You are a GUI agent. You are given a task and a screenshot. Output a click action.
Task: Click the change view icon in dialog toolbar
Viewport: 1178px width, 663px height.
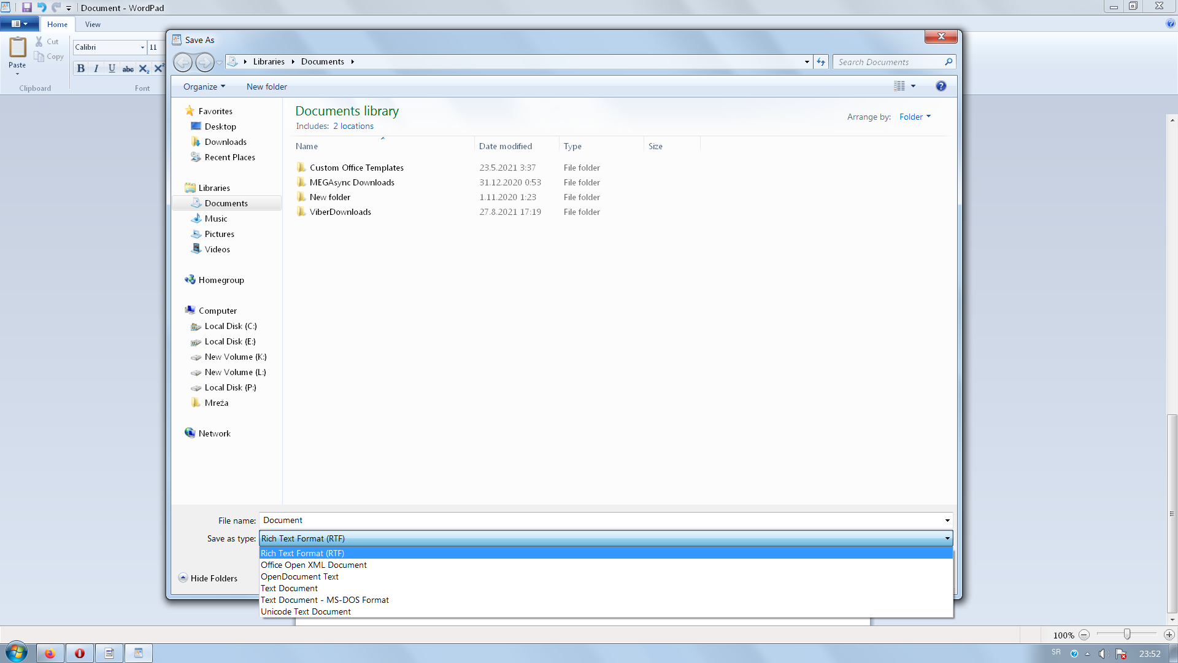point(899,87)
